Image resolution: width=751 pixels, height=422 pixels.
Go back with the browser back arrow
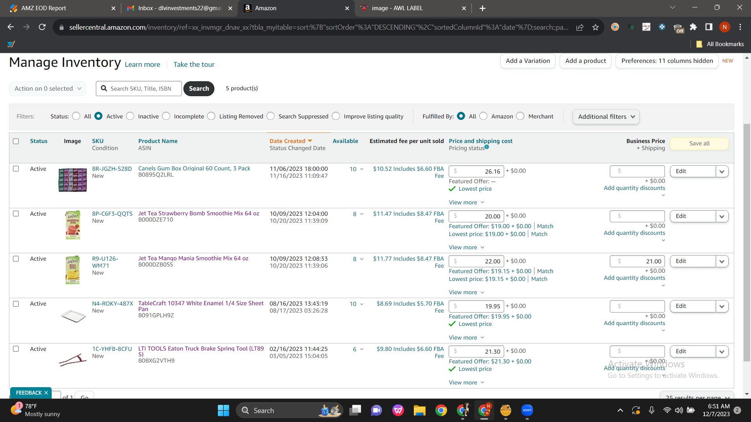pos(11,27)
